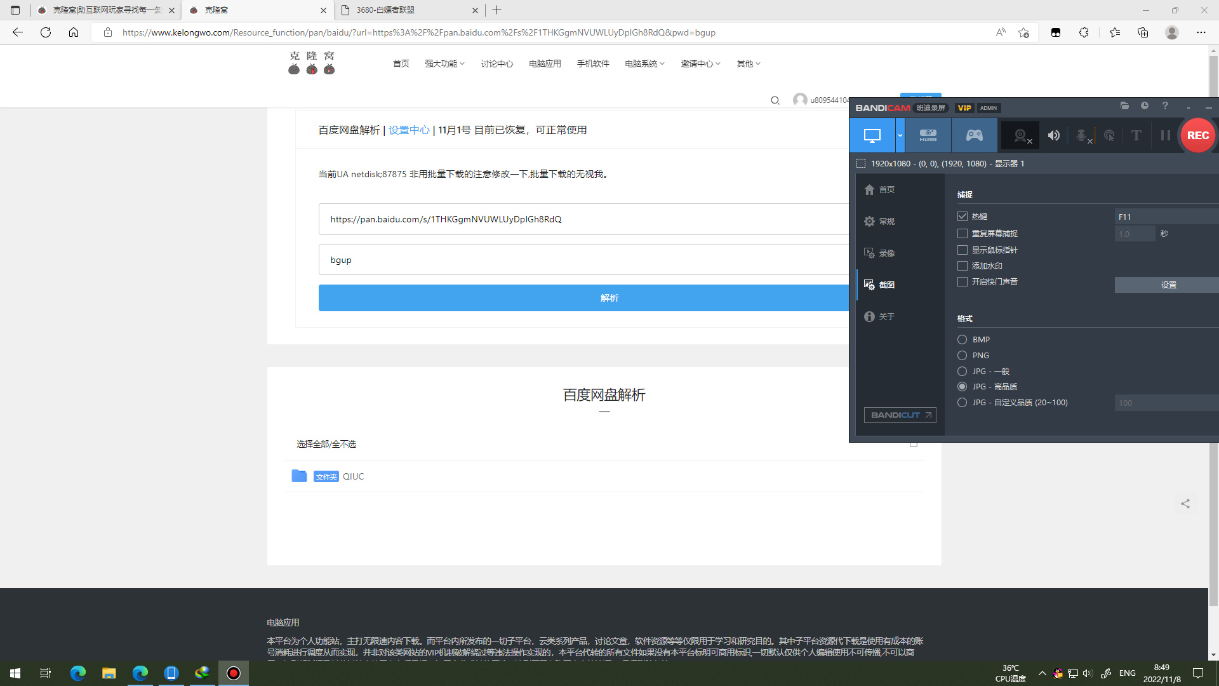Viewport: 1219px width, 686px height.
Task: Open new browser tab with plus button
Action: (497, 10)
